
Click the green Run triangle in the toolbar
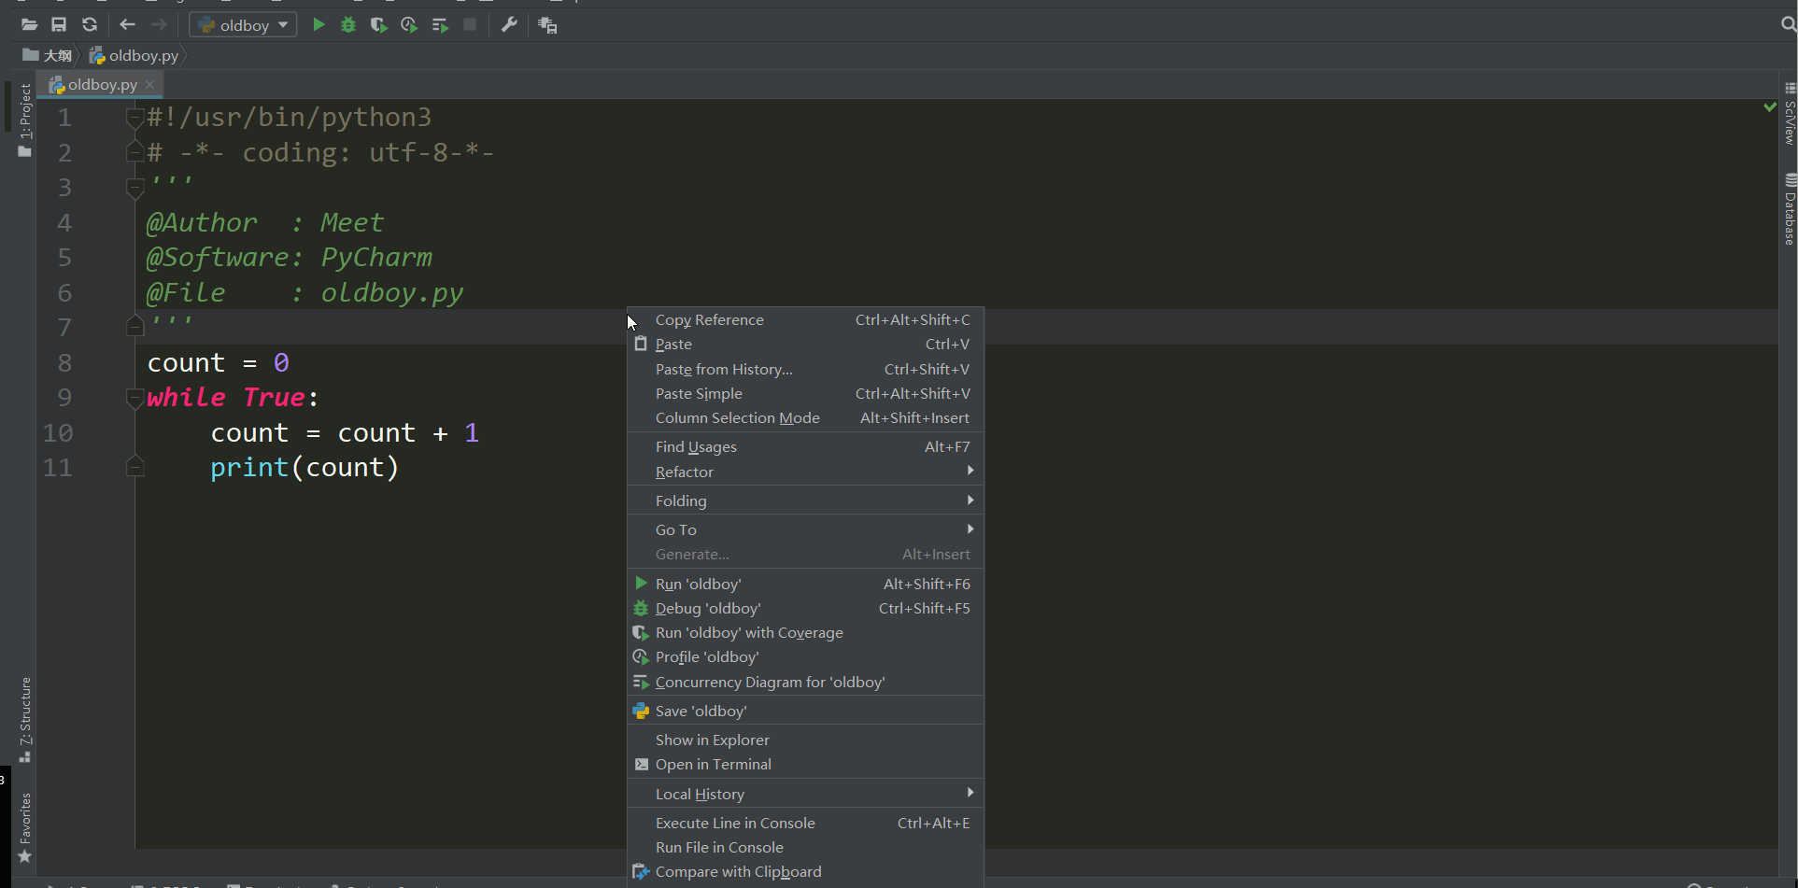319,25
